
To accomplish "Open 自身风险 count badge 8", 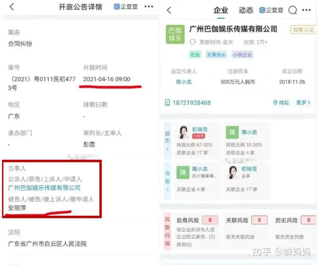I will (210, 220).
